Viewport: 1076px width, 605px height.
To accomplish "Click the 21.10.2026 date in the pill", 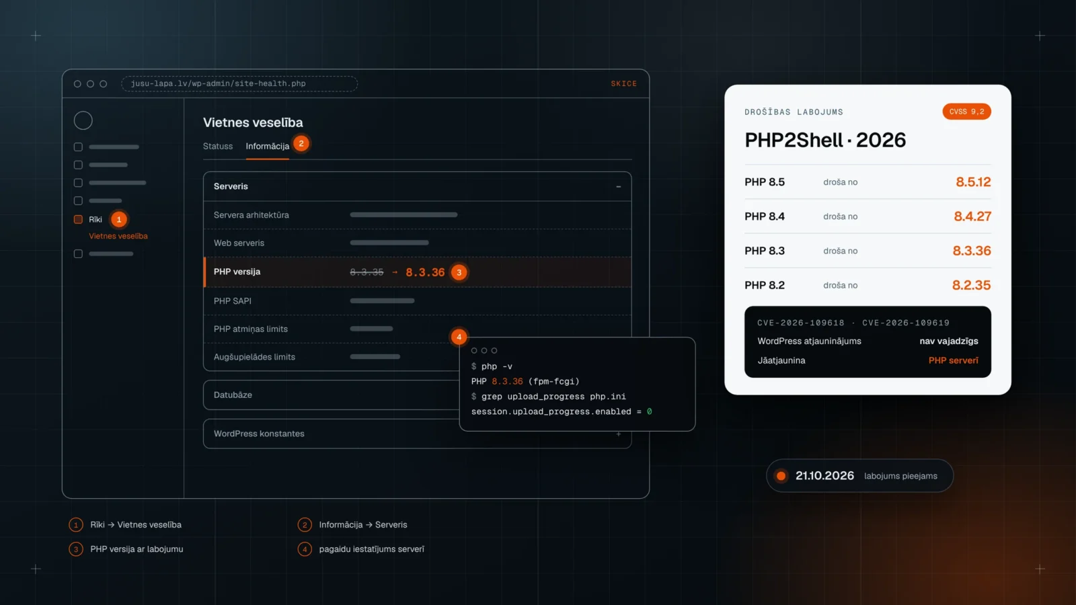I will pos(824,476).
